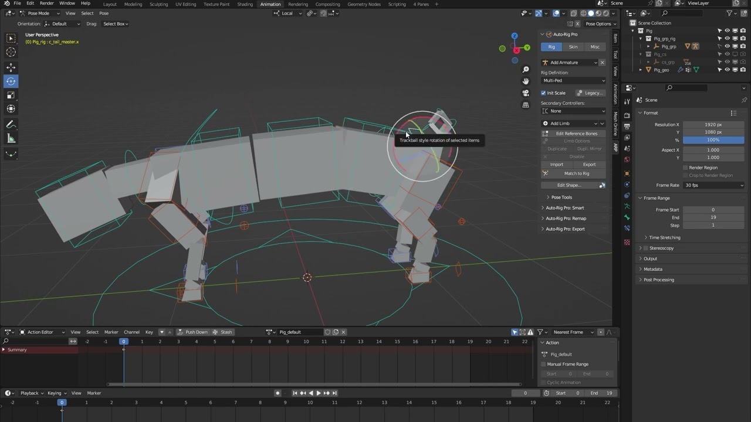Select the Cursor tool in viewport toolbar
This screenshot has height=422, width=751.
(11, 52)
